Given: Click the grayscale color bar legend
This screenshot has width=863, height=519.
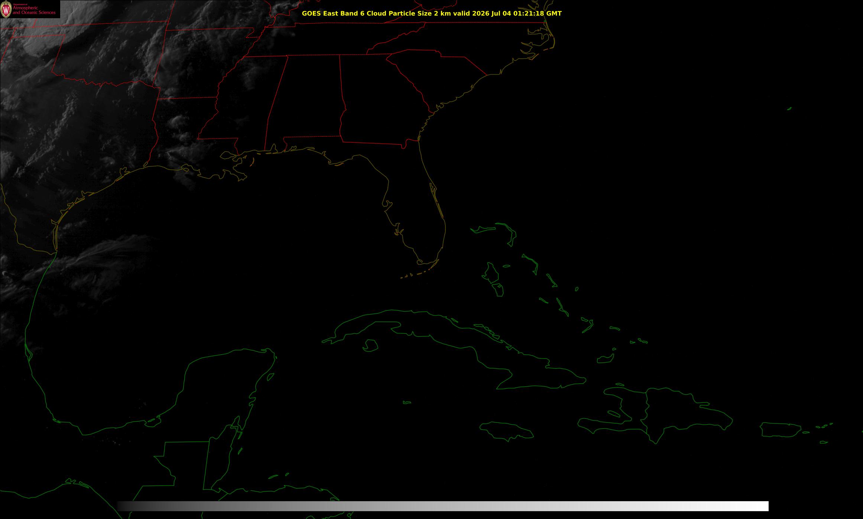Looking at the screenshot, I should tap(443, 506).
